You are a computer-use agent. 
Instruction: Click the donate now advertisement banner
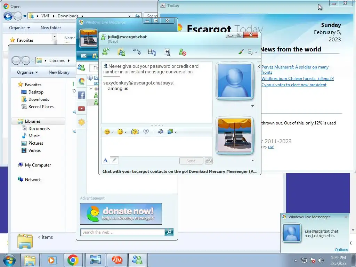tap(121, 214)
